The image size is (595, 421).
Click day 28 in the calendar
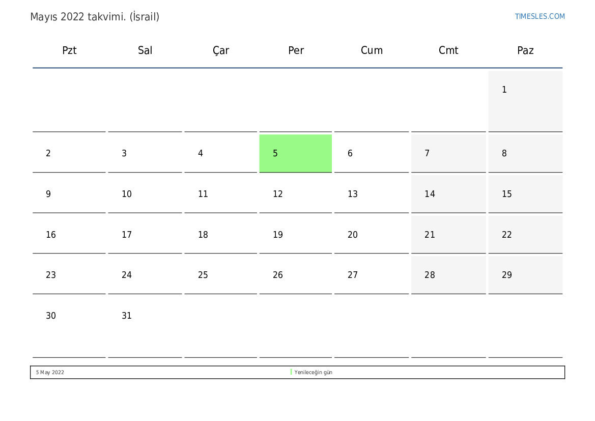coord(448,275)
